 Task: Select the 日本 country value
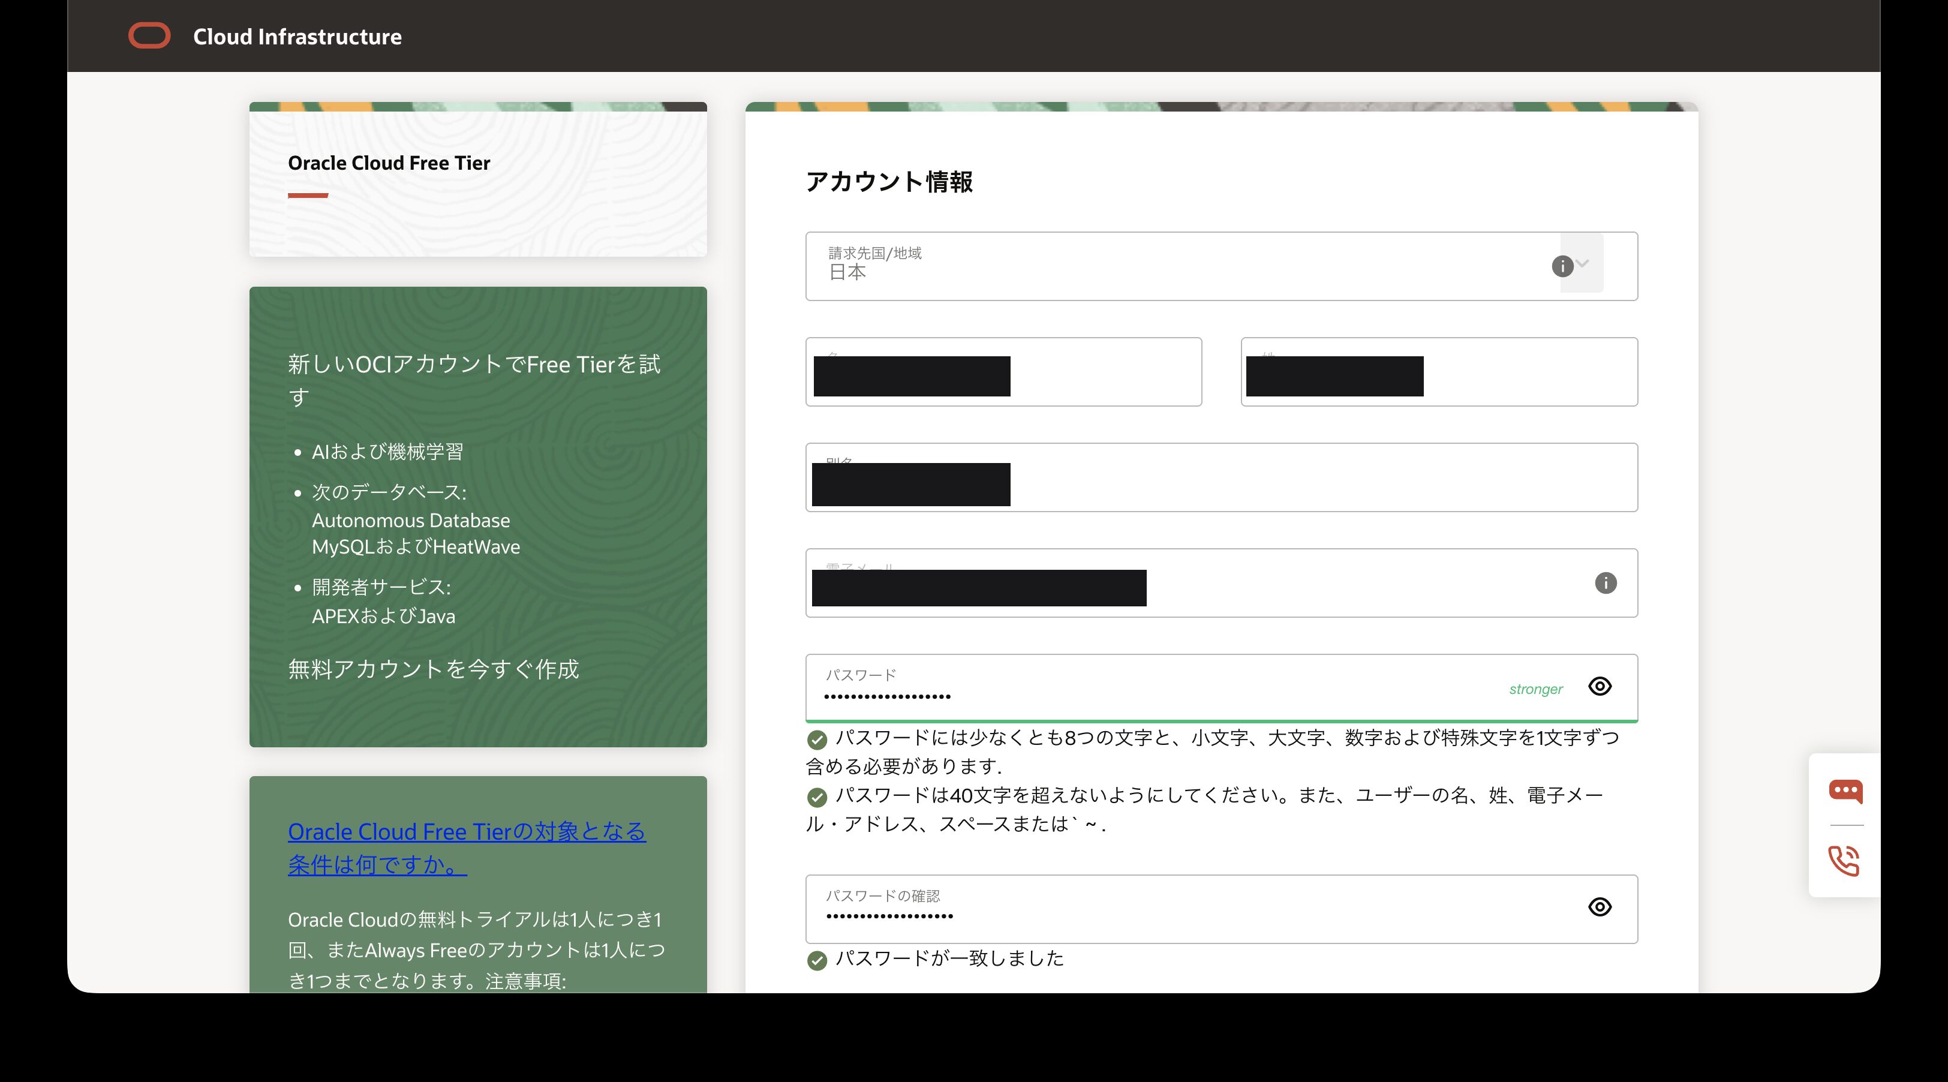(847, 273)
